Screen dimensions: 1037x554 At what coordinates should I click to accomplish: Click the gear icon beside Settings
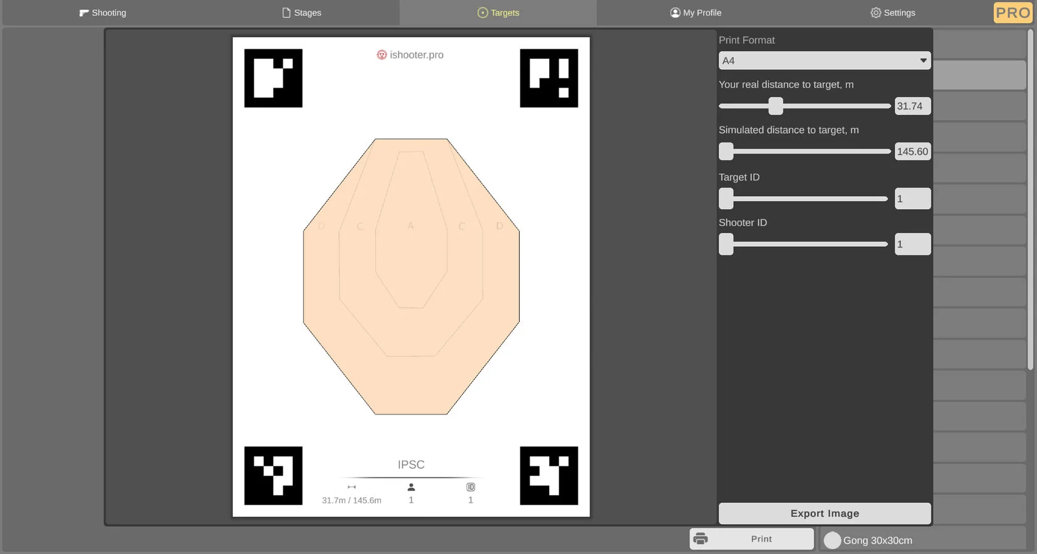pos(875,13)
